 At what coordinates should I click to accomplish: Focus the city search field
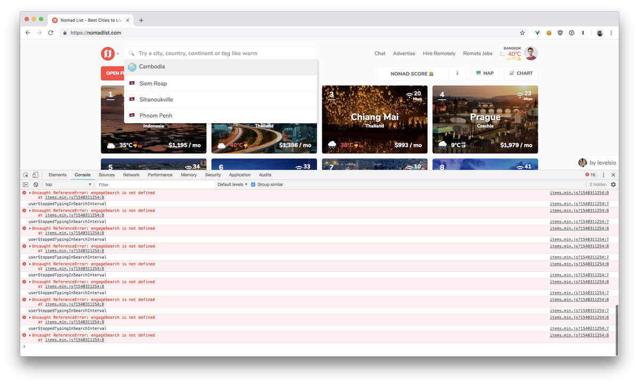point(221,53)
